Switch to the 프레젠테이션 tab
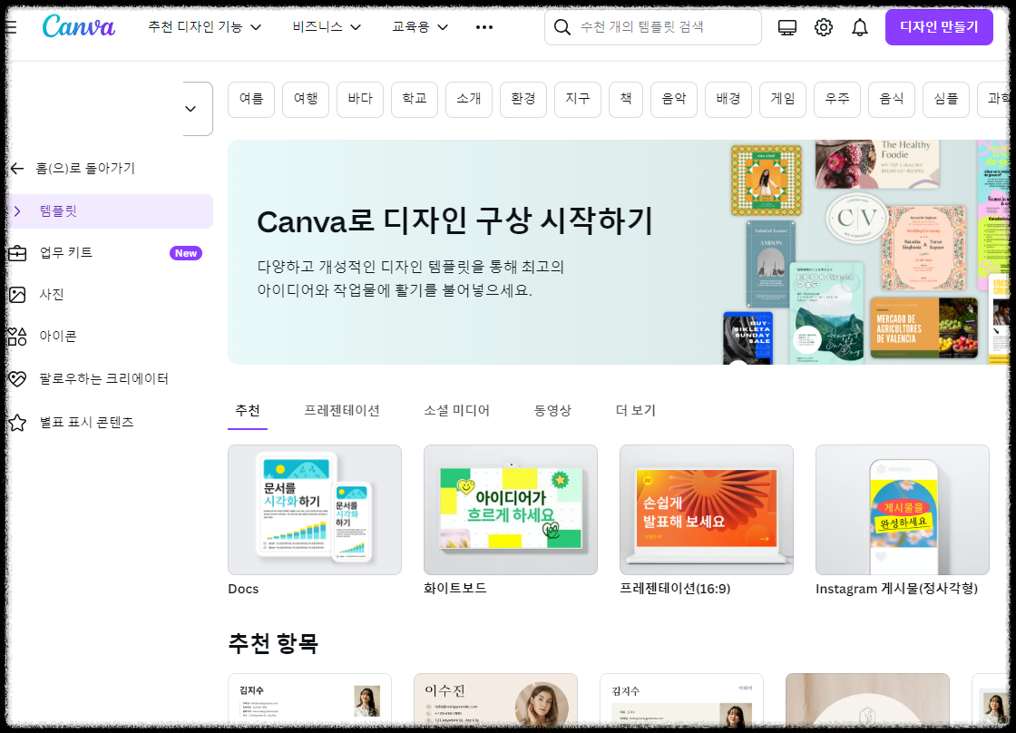This screenshot has width=1016, height=733. click(x=342, y=410)
